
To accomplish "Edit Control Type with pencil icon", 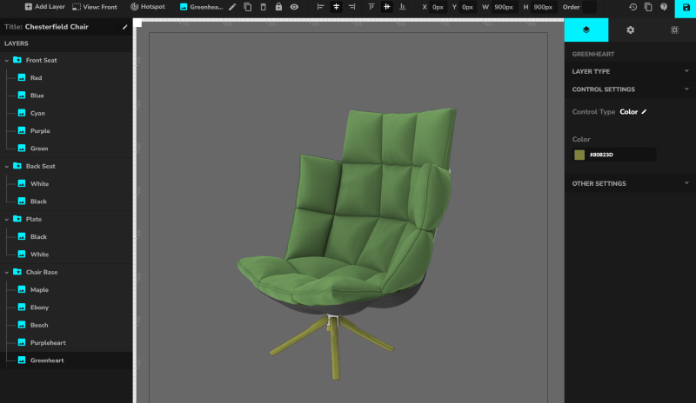I will 645,112.
